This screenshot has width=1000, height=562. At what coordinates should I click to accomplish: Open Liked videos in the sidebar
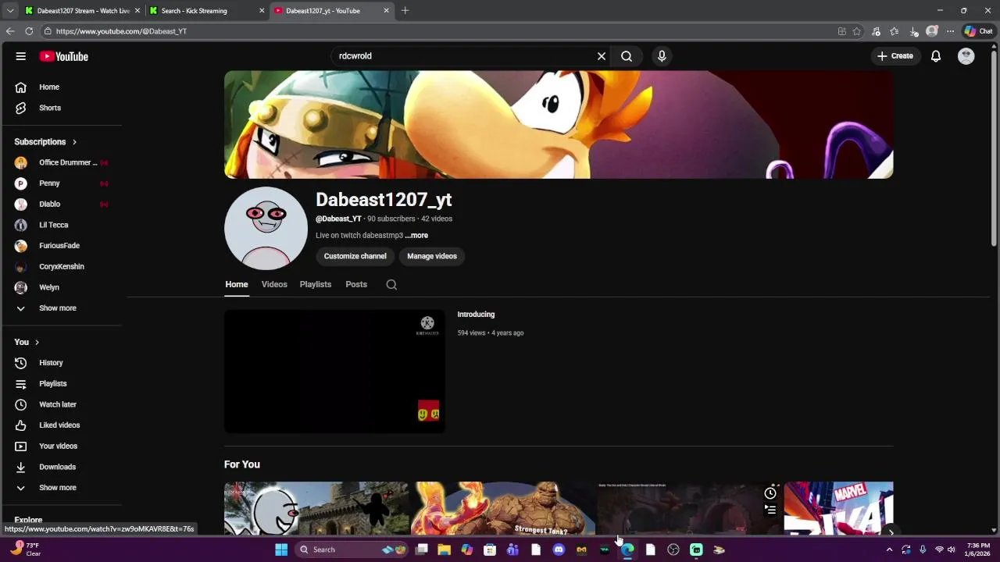[61, 425]
